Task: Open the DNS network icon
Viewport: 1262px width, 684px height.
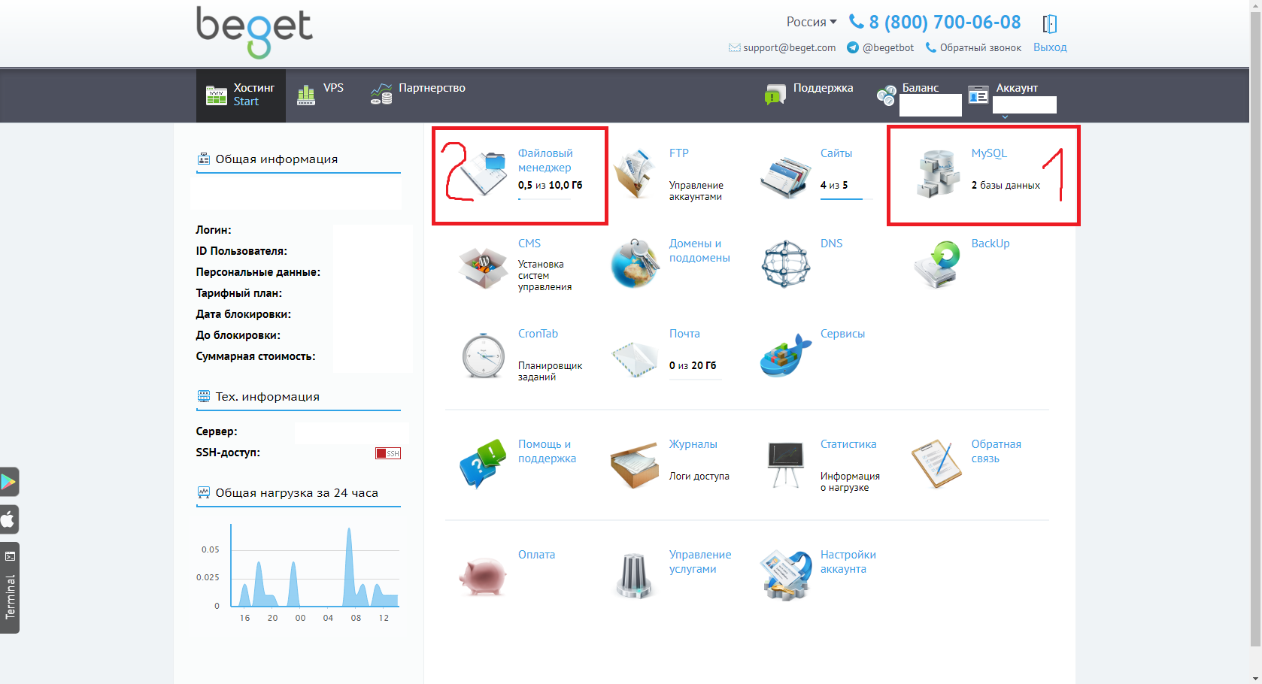Action: coord(785,265)
